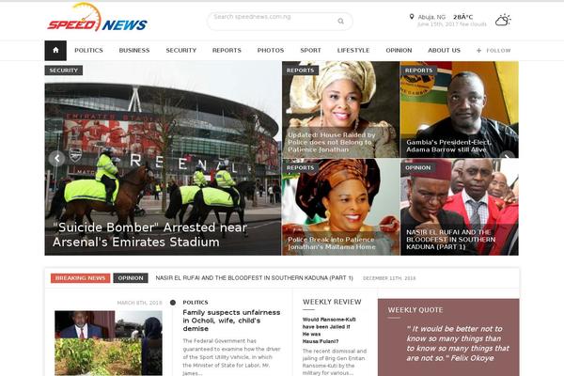Click the Weekly Quote heading
564x376 pixels.
415,310
